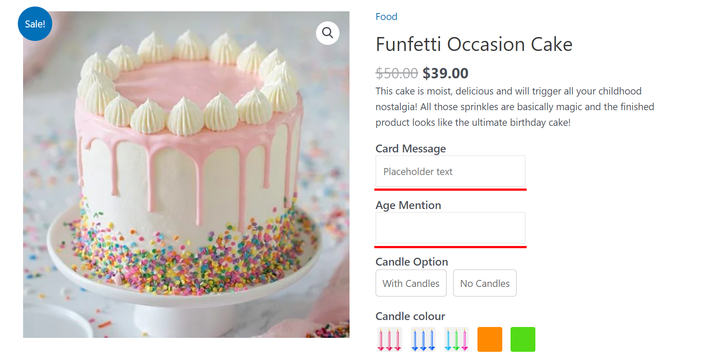Click the Funfetti Occasion Cake title
716x364 pixels.
(474, 44)
